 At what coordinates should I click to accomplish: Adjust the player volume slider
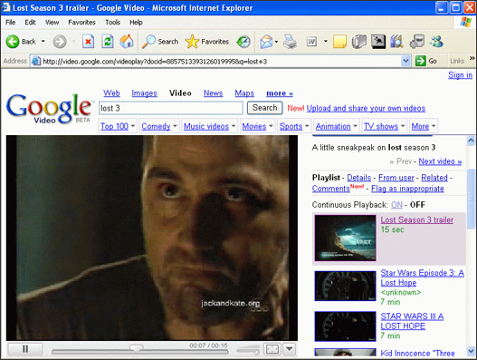tap(248, 350)
